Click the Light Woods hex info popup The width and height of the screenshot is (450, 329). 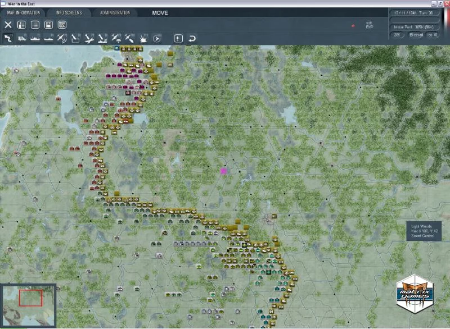[x=424, y=231]
